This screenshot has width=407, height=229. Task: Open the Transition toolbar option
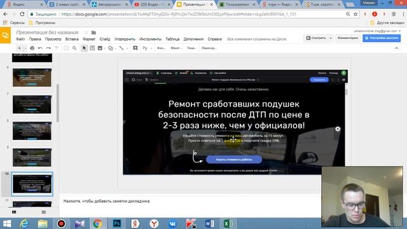(x=209, y=48)
